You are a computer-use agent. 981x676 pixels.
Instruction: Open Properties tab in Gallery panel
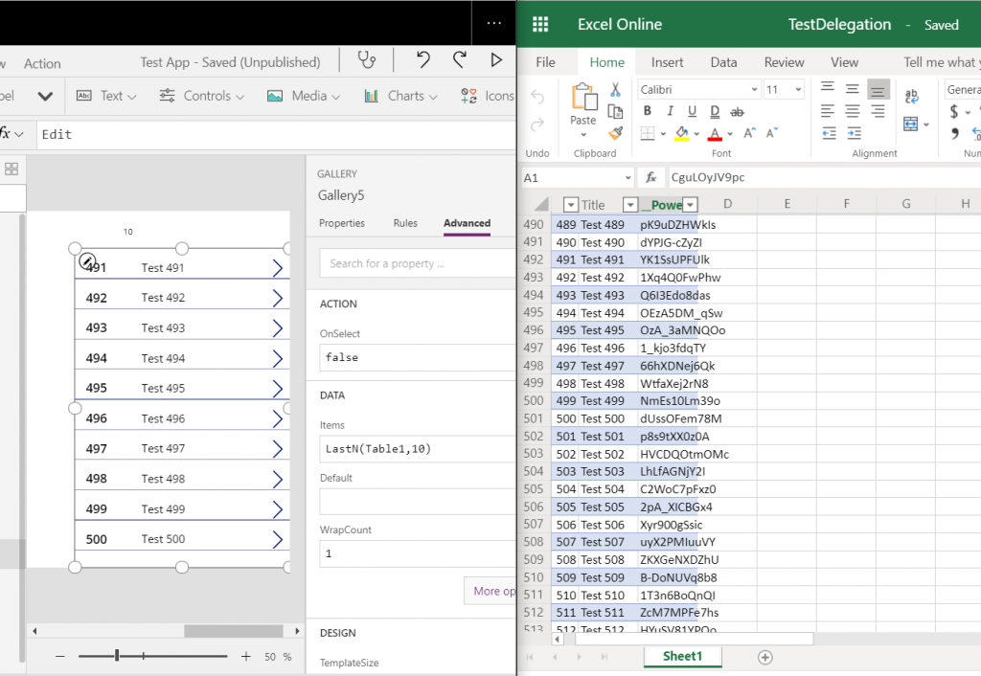tap(342, 223)
